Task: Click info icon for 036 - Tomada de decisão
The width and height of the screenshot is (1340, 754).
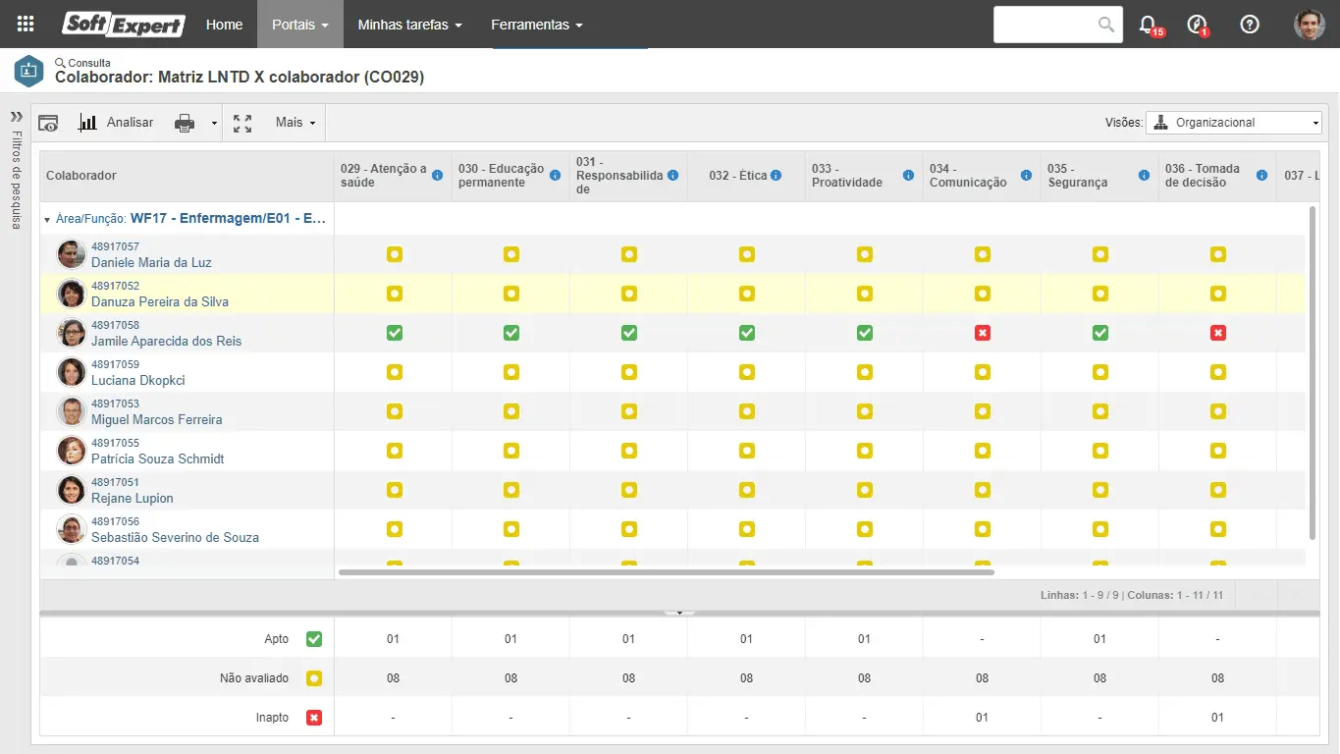Action: (1262, 176)
